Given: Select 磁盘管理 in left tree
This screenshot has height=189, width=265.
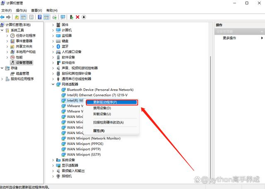Looking at the screenshot, I should [x=22, y=73].
